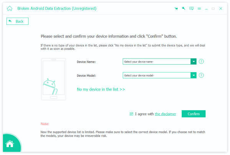Viewport: 230px width, 155px height.
Task: Open the feedback chat icon
Action: point(191,8)
